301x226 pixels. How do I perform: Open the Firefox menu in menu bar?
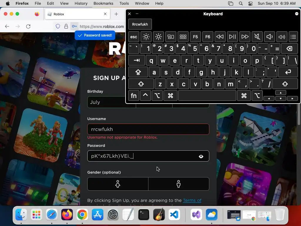point(22,3)
